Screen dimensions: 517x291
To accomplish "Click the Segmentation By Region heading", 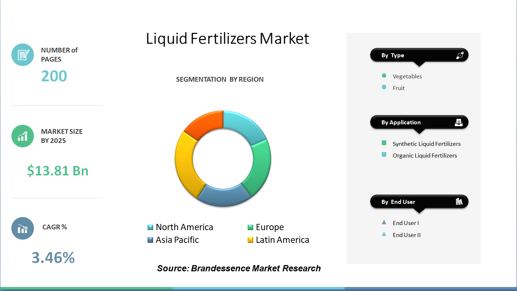I will click(x=220, y=79).
